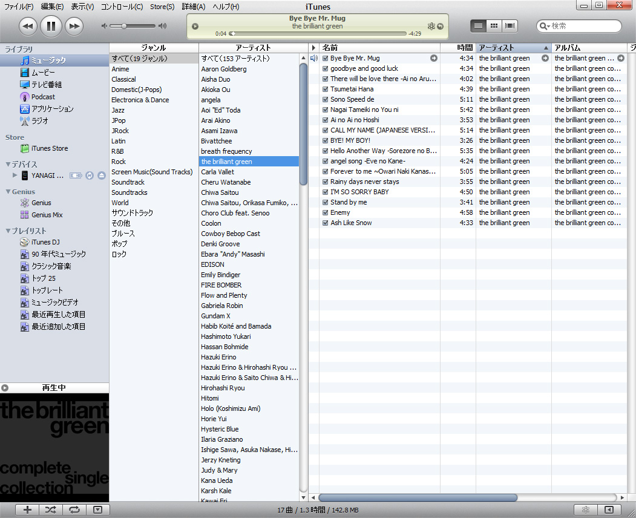This screenshot has height=518, width=636.
Task: Open the ファイル(F) menu
Action: click(x=19, y=7)
